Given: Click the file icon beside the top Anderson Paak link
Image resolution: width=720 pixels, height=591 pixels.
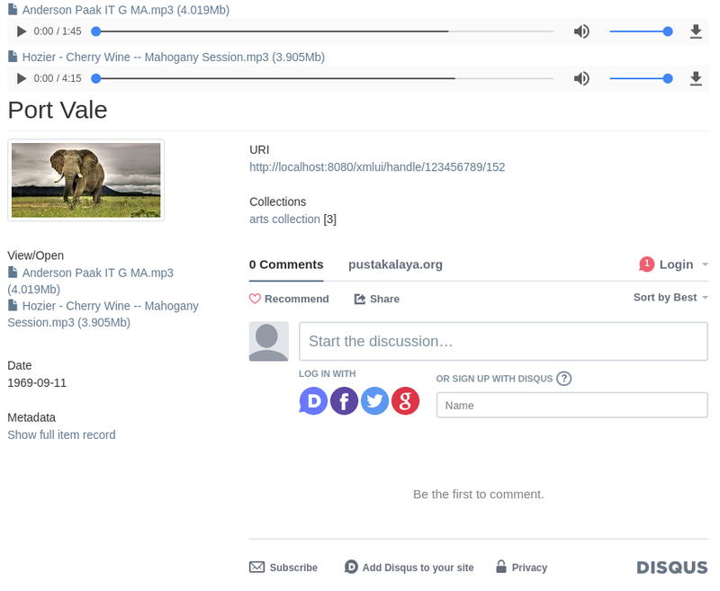Looking at the screenshot, I should tap(13, 9).
